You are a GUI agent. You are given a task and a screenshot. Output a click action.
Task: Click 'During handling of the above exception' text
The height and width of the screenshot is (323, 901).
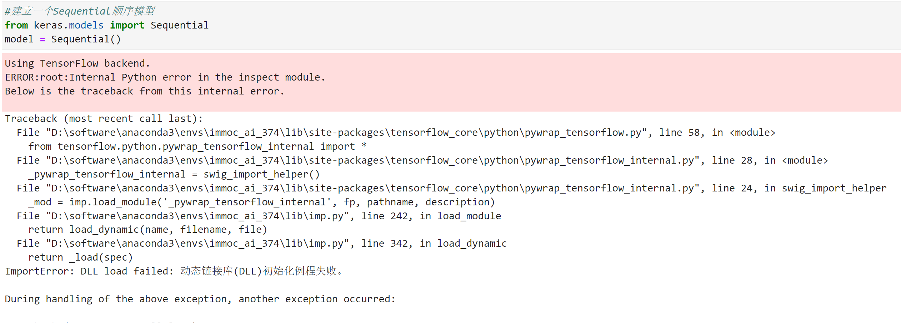(x=200, y=299)
